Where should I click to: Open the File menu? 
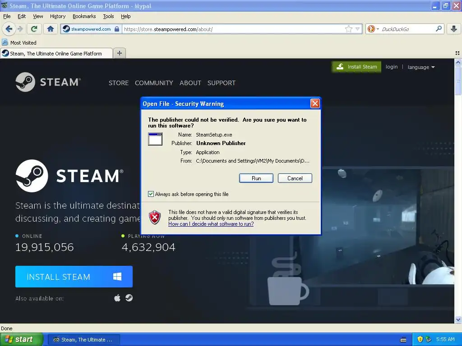[7, 16]
